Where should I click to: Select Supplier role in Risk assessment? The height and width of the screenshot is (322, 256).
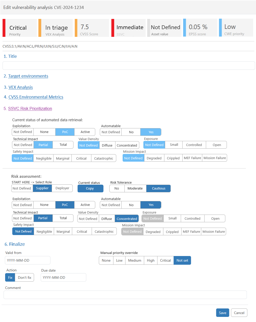coord(42,188)
